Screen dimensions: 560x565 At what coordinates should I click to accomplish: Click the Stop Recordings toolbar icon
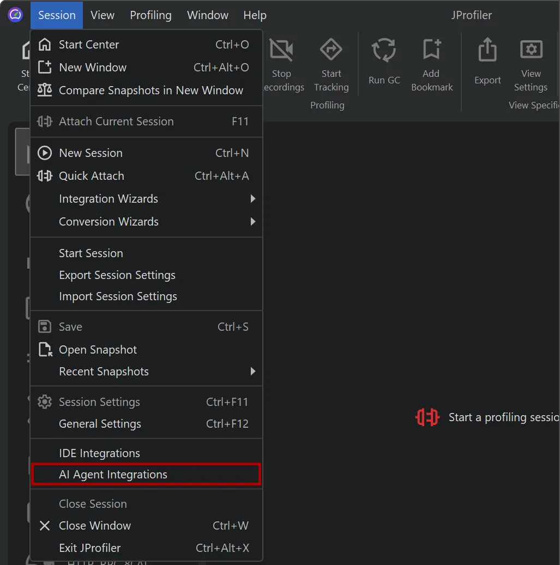pos(281,49)
